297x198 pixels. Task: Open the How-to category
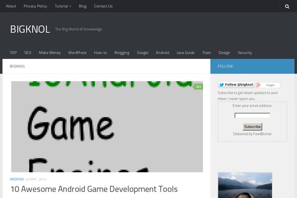(100, 52)
